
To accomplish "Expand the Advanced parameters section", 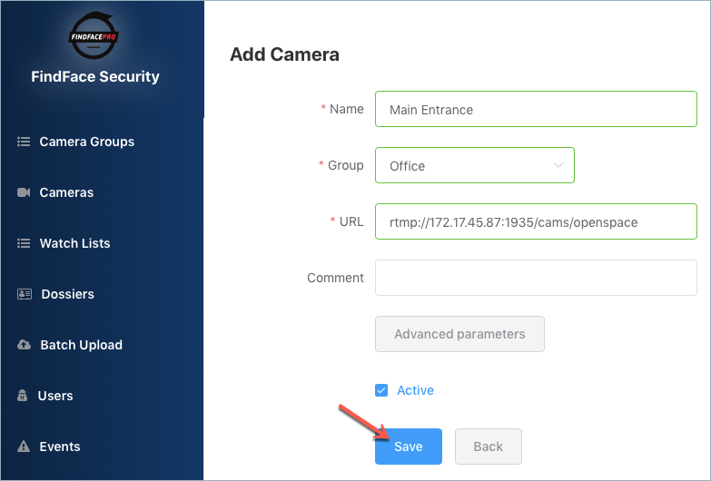I will 459,334.
